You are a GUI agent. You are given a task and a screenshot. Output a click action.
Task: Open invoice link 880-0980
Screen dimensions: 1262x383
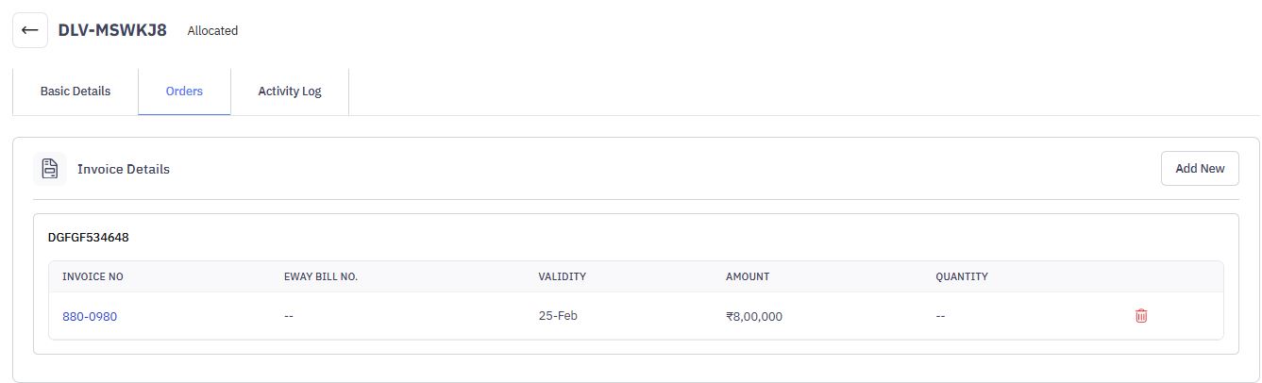pos(90,316)
